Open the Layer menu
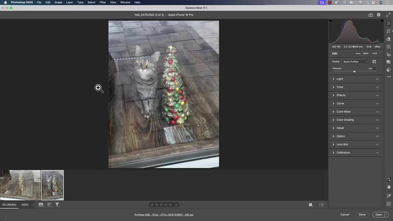 (x=70, y=2)
